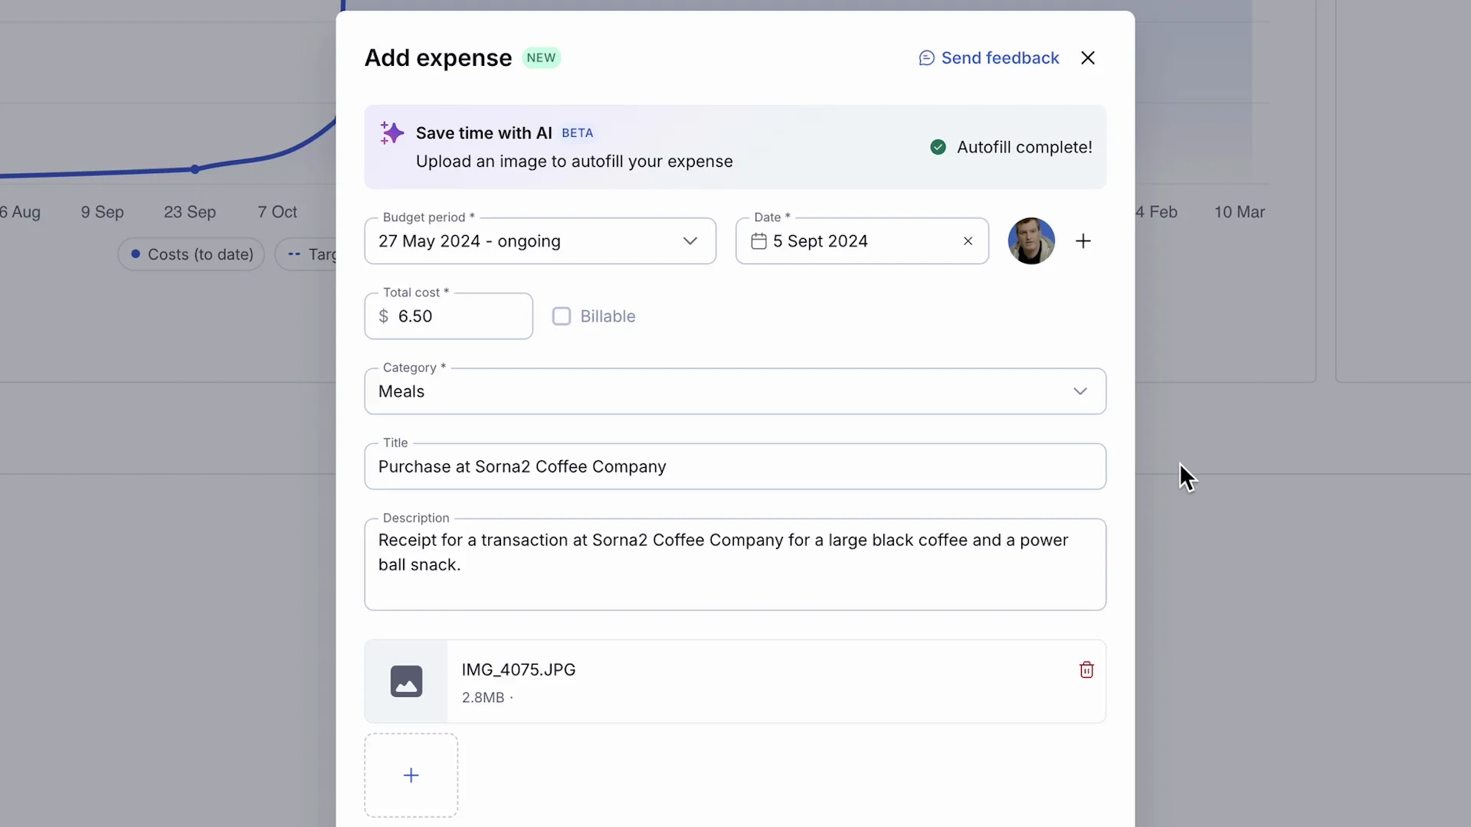This screenshot has height=827, width=1471.
Task: Click the BETA label beside Save time with AI
Action: coord(577,132)
